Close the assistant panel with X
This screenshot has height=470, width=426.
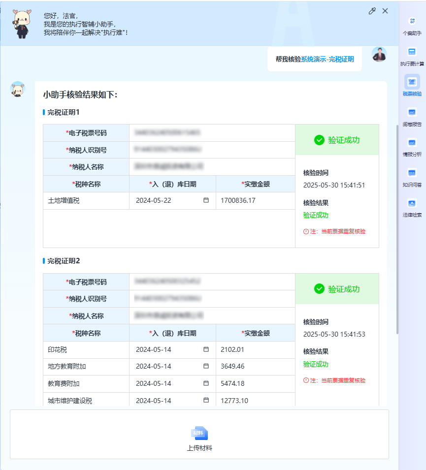(x=385, y=11)
